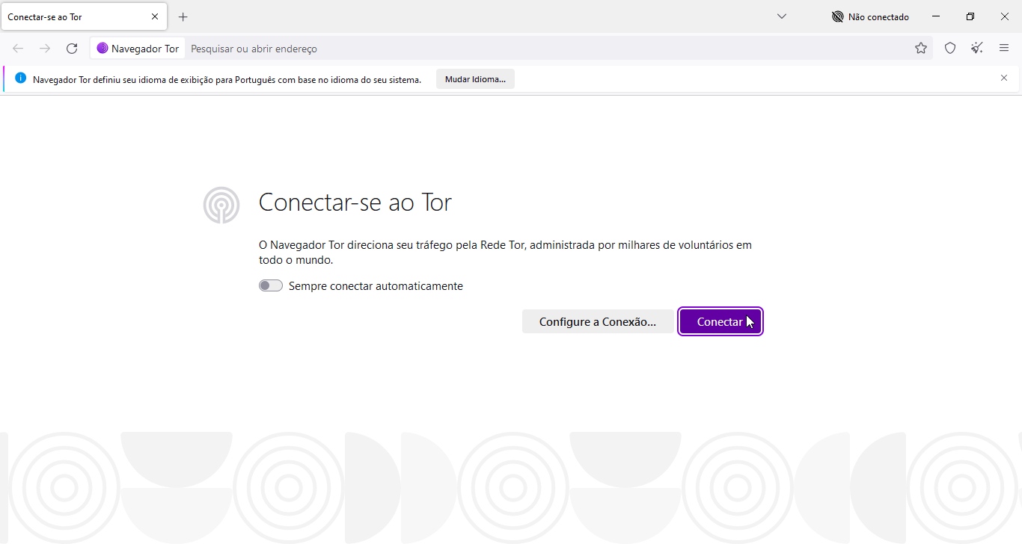Close the Conectar-se ao Tor tab
The width and height of the screenshot is (1022, 544).
155,16
